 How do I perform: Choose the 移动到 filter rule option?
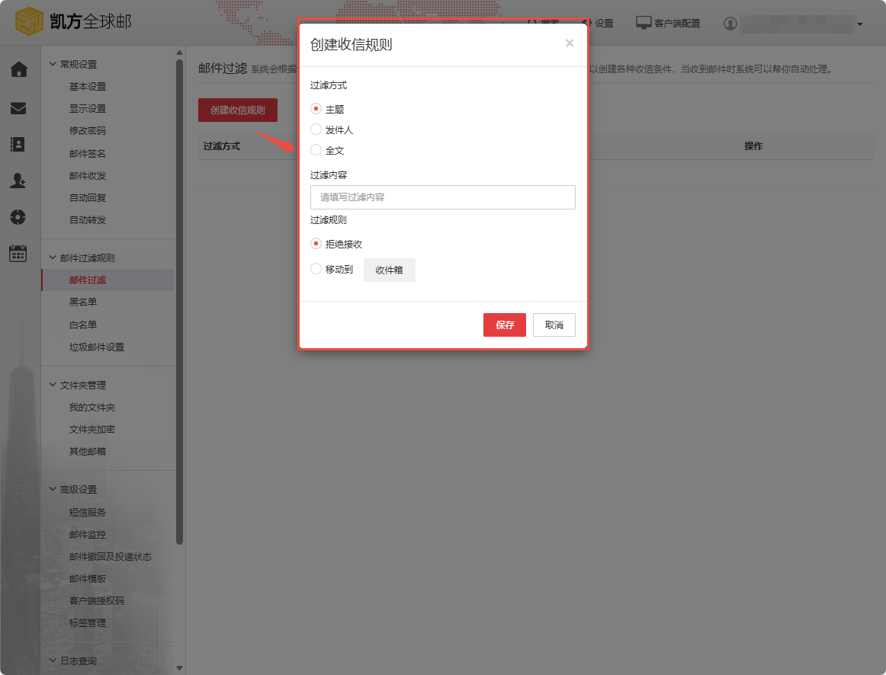coord(316,269)
